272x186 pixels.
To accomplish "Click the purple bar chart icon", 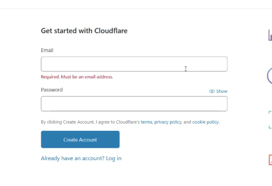I will click(x=270, y=35).
